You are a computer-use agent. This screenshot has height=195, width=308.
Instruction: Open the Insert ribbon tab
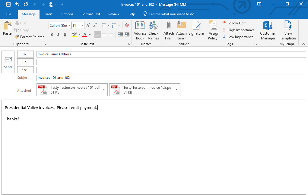tap(48, 14)
